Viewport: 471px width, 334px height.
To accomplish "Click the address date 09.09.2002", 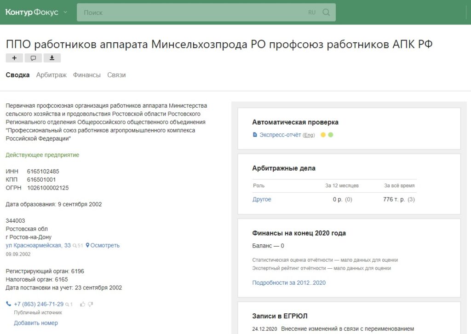I will click(x=18, y=254).
